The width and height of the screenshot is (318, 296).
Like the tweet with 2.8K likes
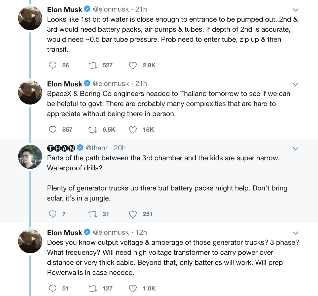(133, 66)
